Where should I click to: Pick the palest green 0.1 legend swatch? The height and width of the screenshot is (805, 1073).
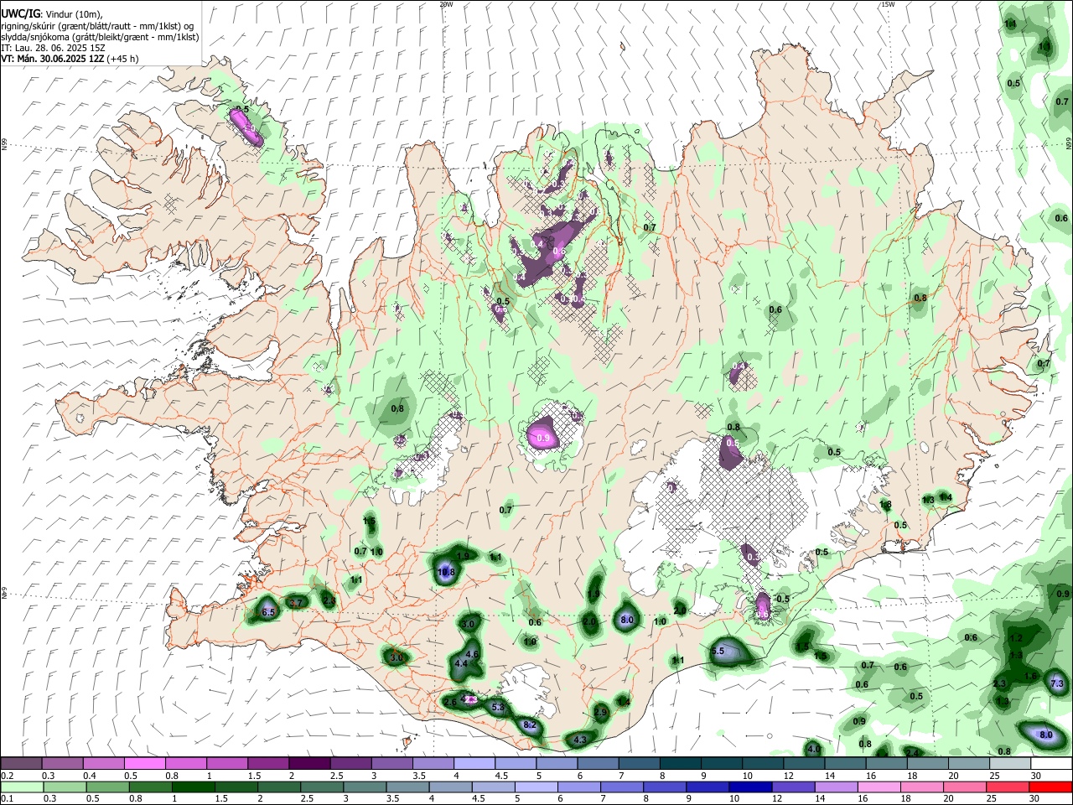tap(21, 787)
